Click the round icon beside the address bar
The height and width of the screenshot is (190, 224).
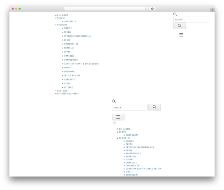click(152, 9)
